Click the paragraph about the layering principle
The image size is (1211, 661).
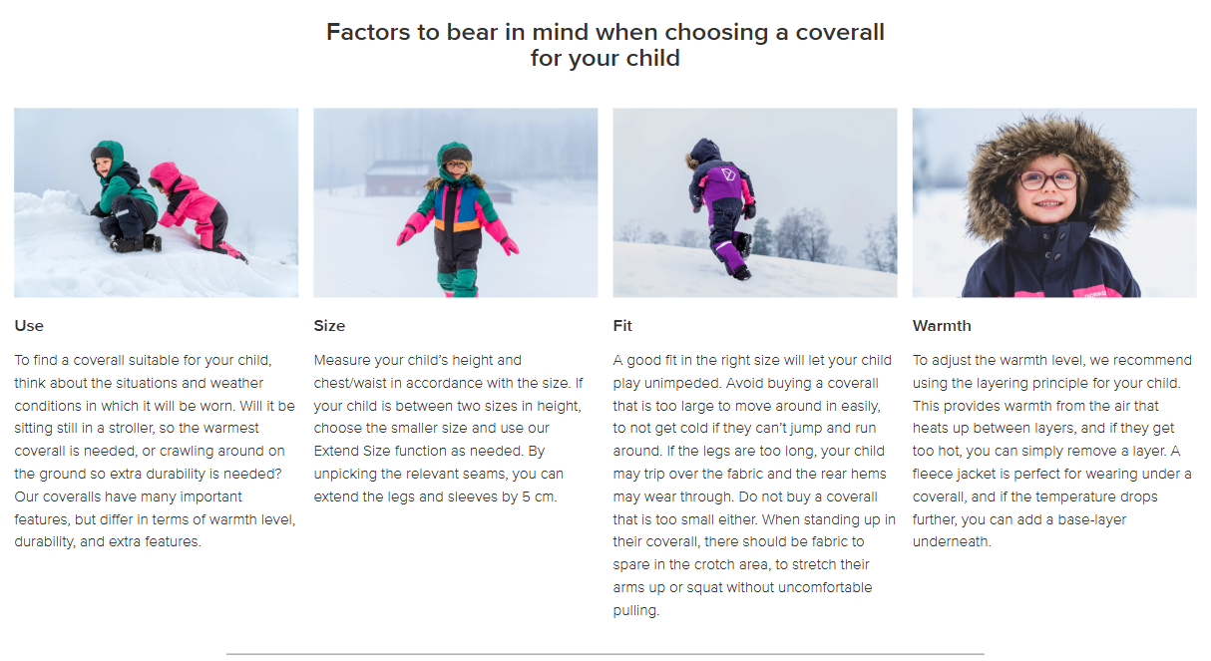click(1052, 451)
